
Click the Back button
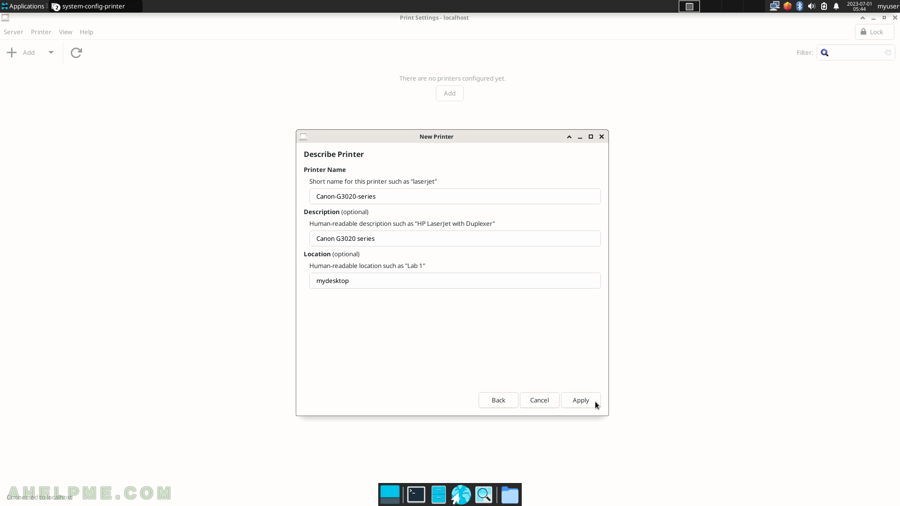click(x=498, y=400)
